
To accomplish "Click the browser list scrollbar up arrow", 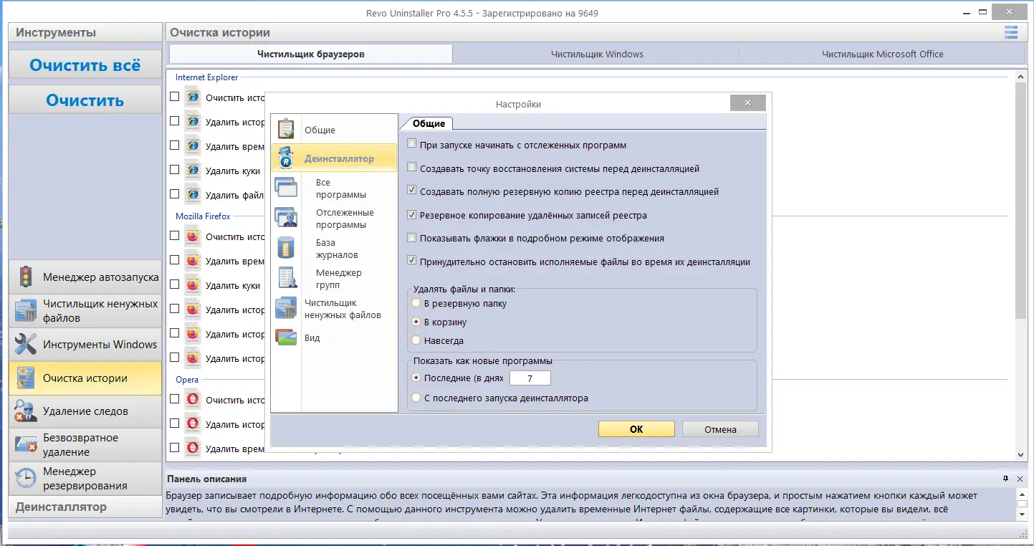I will [1021, 75].
